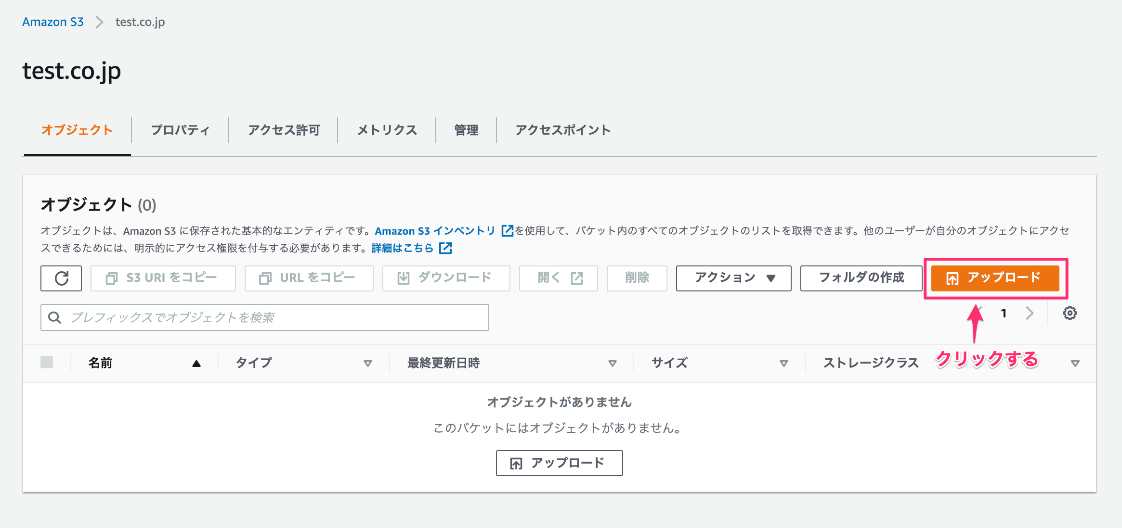Open the アクション dropdown menu

pyautogui.click(x=733, y=278)
